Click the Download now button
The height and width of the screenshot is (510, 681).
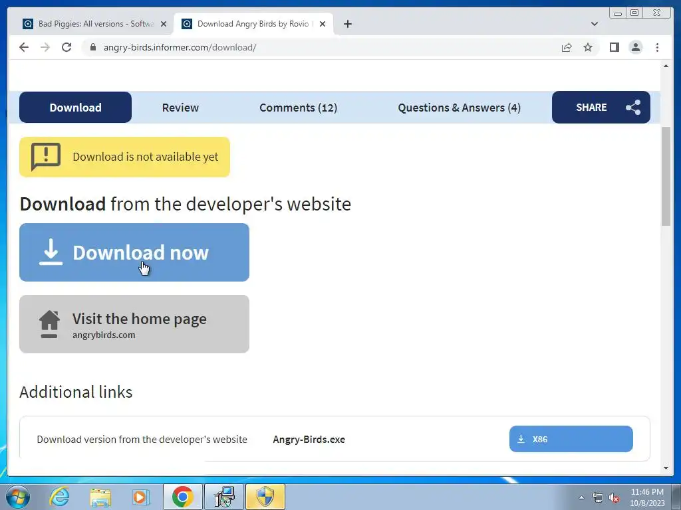pyautogui.click(x=134, y=252)
